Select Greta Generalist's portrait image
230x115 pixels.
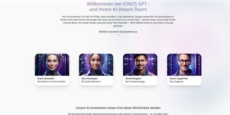pyautogui.click(x=52, y=65)
